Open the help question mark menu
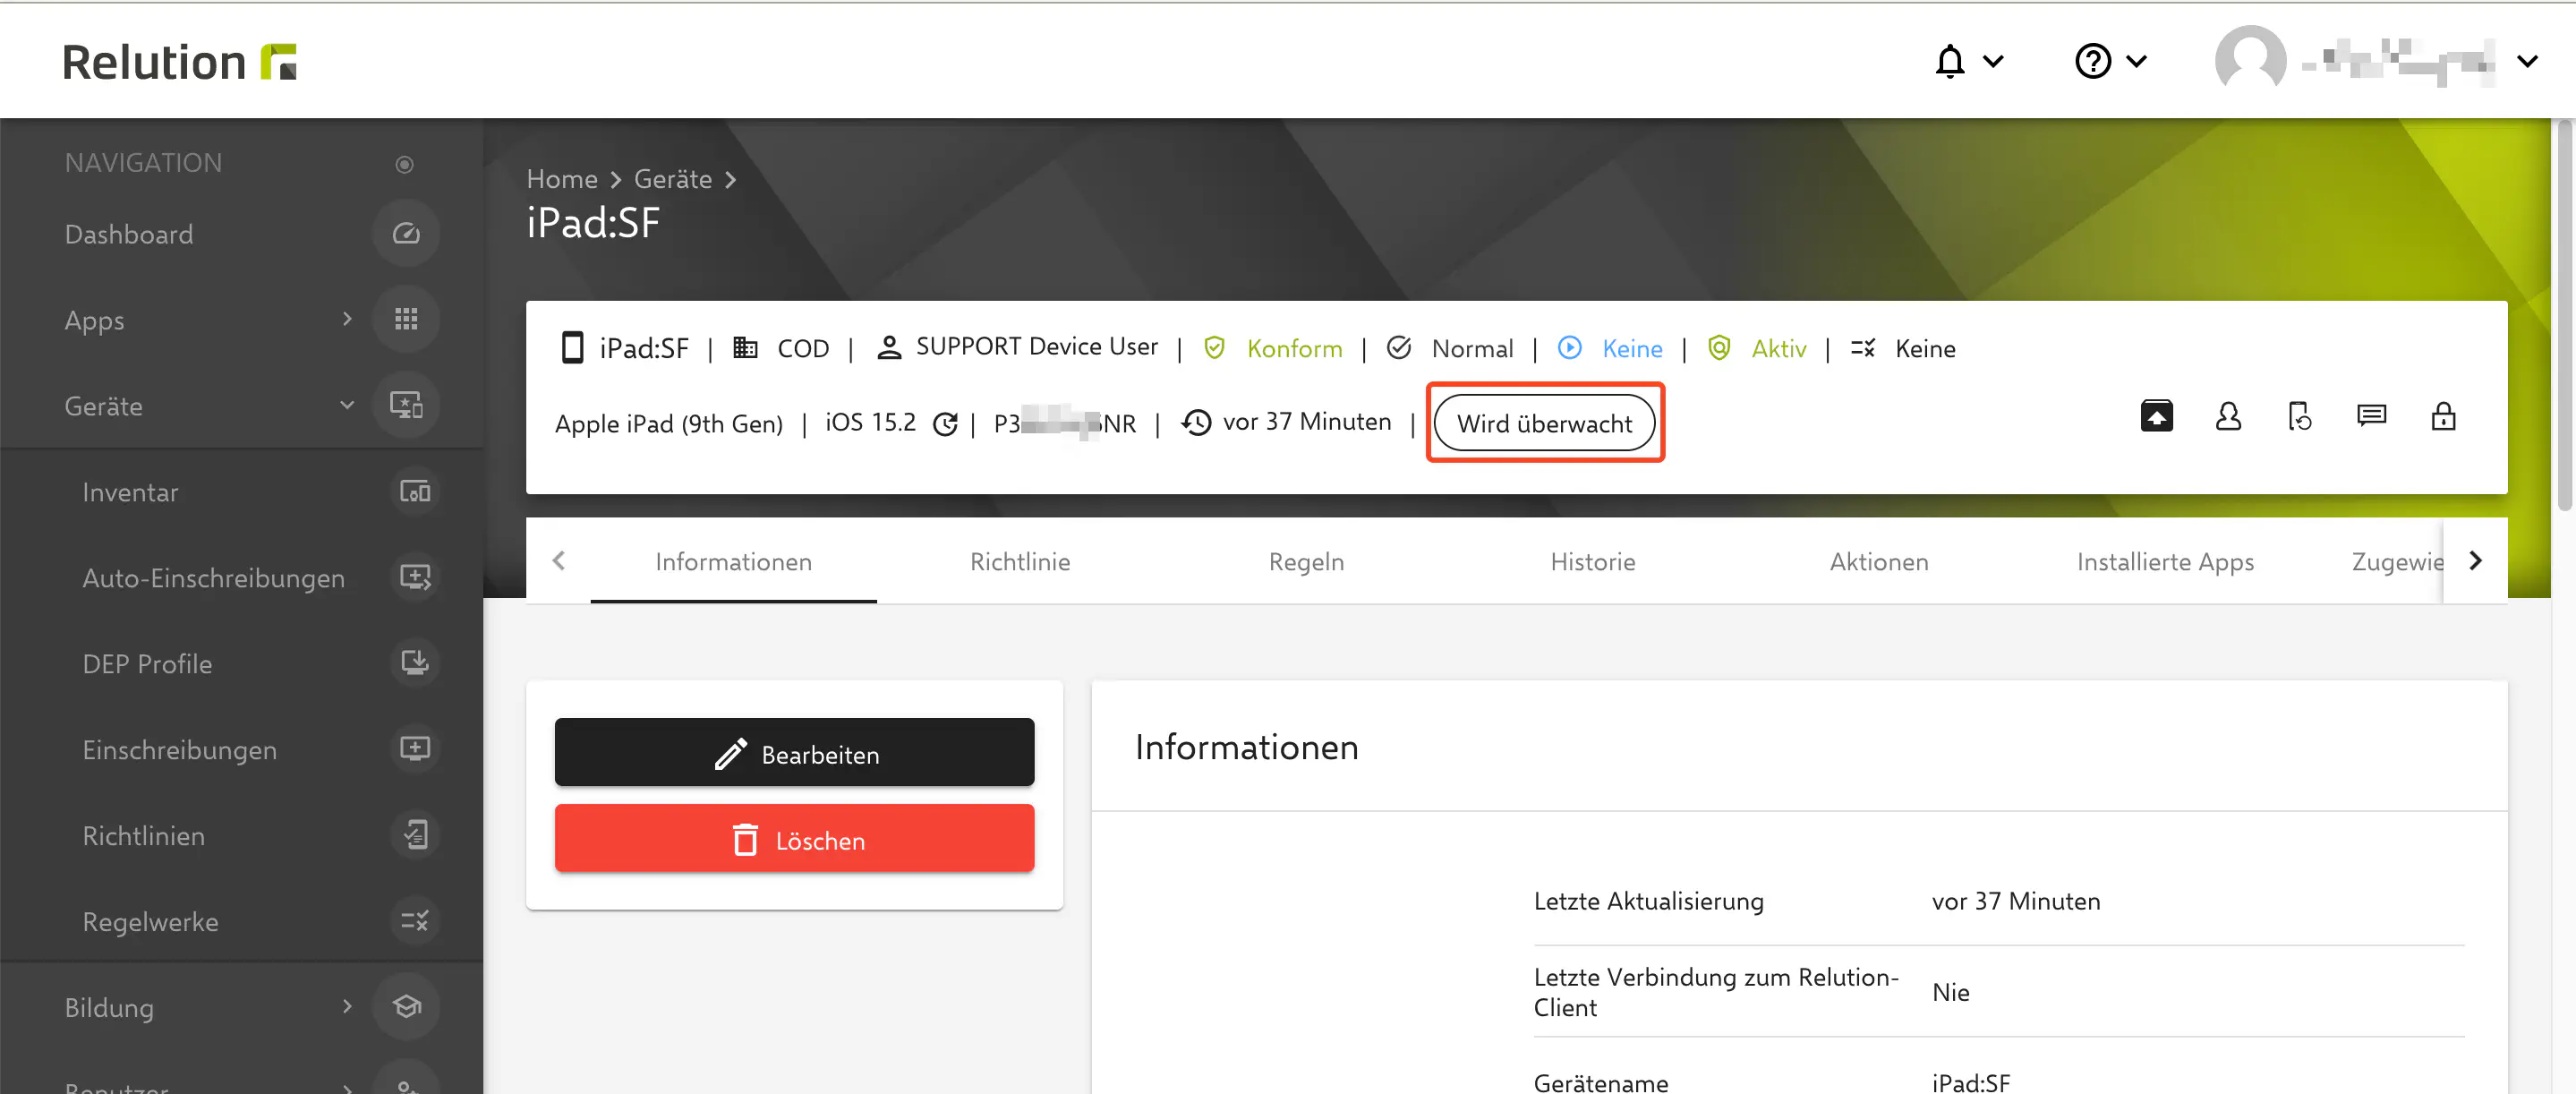Viewport: 2576px width, 1094px height. coord(2094,62)
